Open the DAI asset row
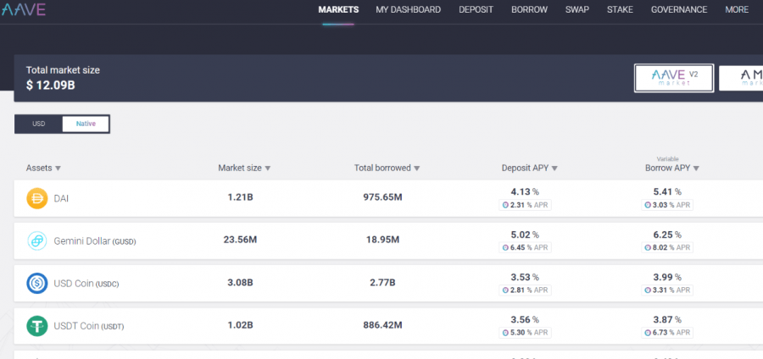This screenshot has width=763, height=359. point(388,199)
